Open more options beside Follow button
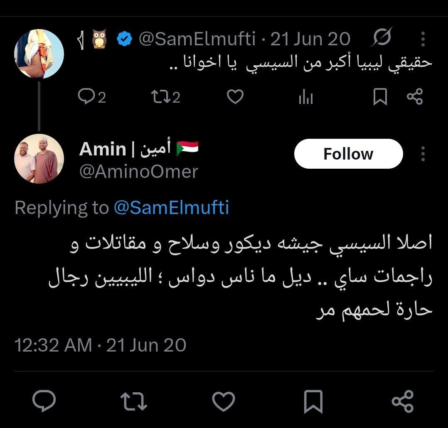The width and height of the screenshot is (448, 428). [x=423, y=154]
